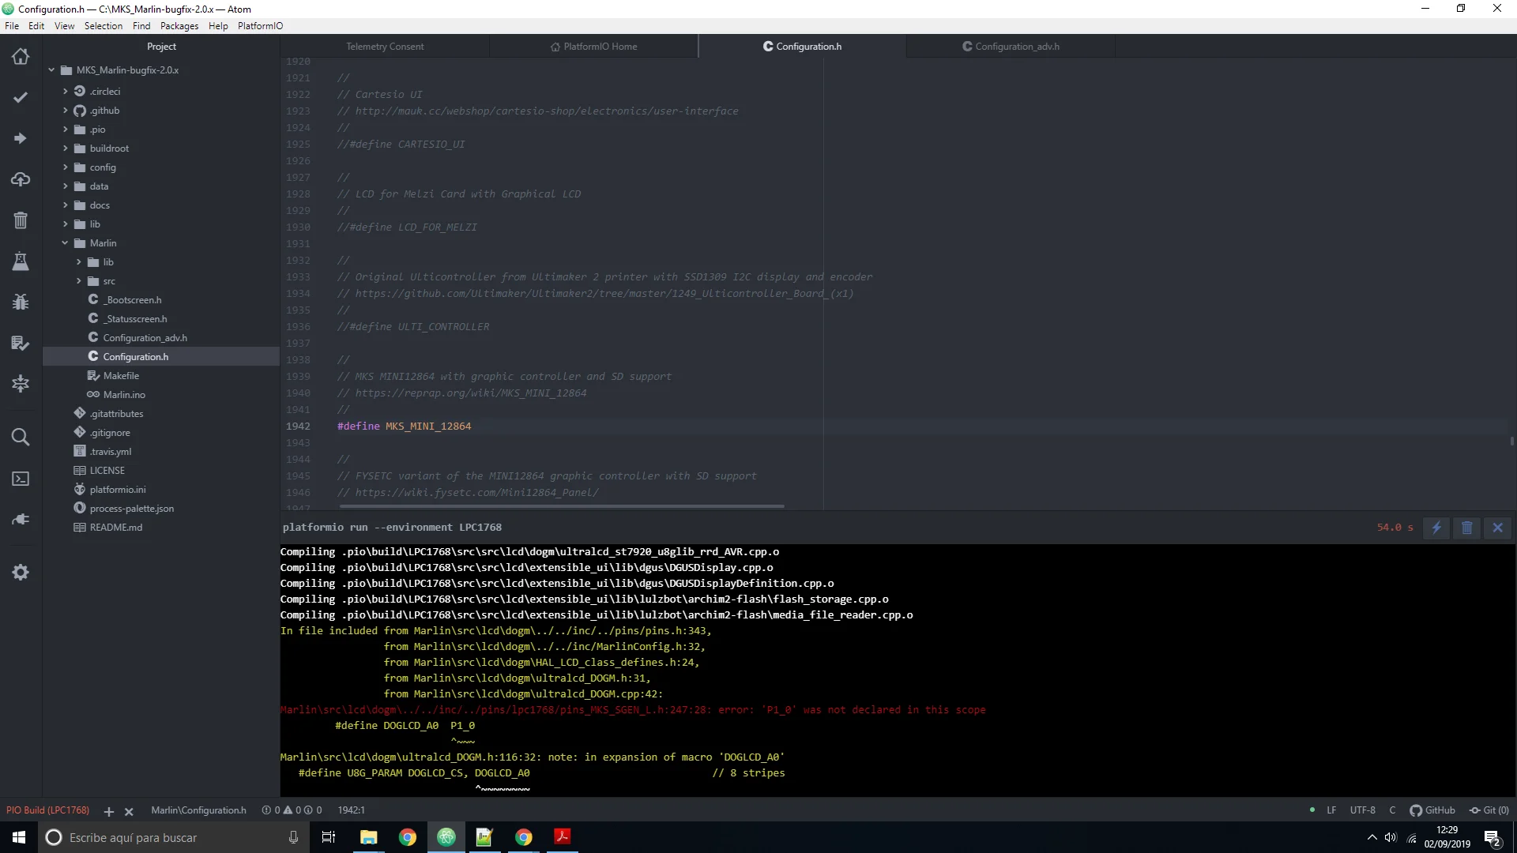This screenshot has width=1517, height=853.
Task: Expand the config folder
Action: pos(66,167)
